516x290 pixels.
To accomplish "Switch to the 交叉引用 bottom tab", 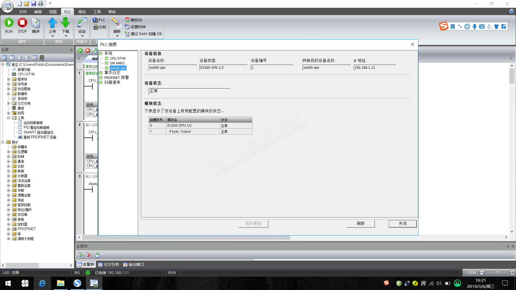I will (109, 264).
